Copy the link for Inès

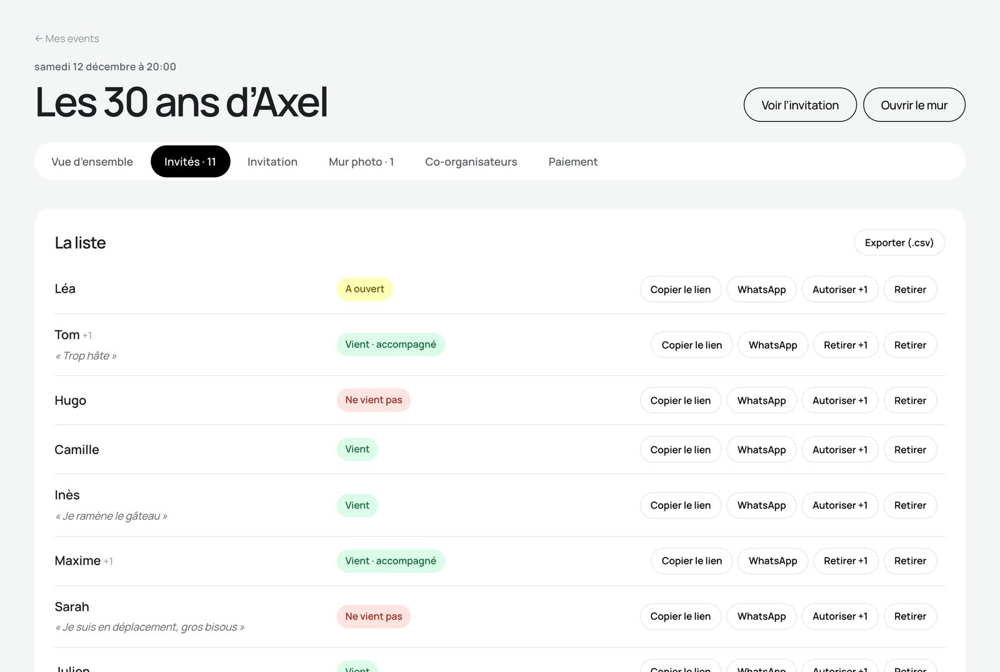click(681, 506)
